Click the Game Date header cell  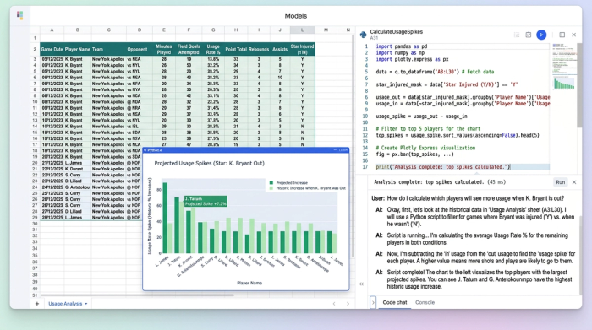click(x=52, y=49)
